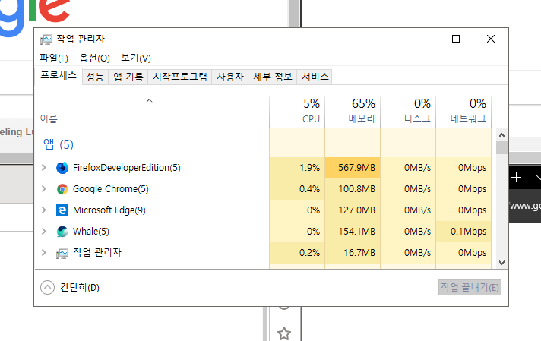Click the 100.8MB memory value for Chrome
Screen dimensions: 541x341
pyautogui.click(x=357, y=189)
